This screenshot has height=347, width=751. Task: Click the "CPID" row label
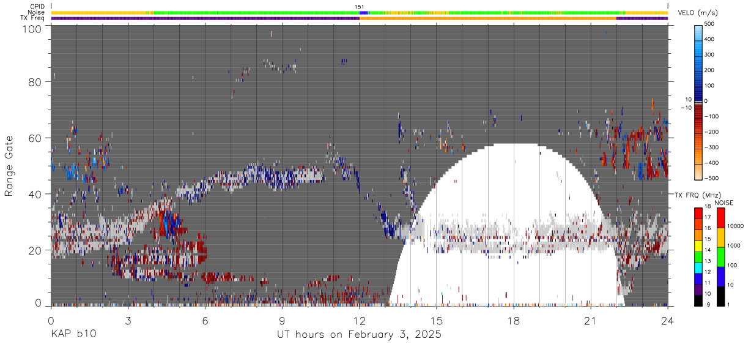(37, 7)
